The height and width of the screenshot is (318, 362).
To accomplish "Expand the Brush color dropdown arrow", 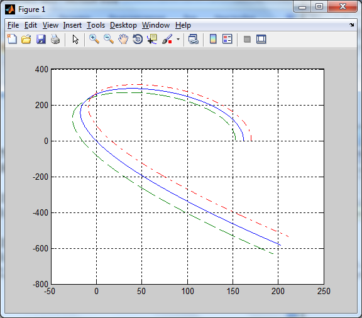I will 178,39.
